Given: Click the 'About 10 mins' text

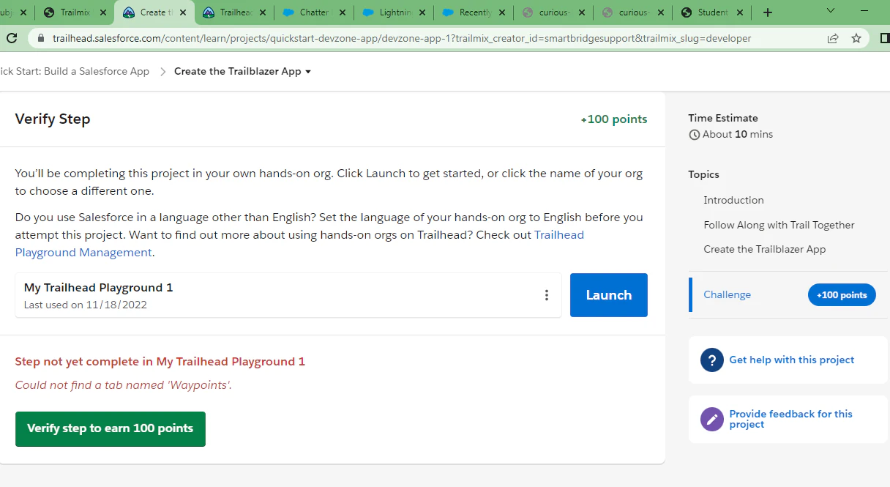Looking at the screenshot, I should (738, 134).
